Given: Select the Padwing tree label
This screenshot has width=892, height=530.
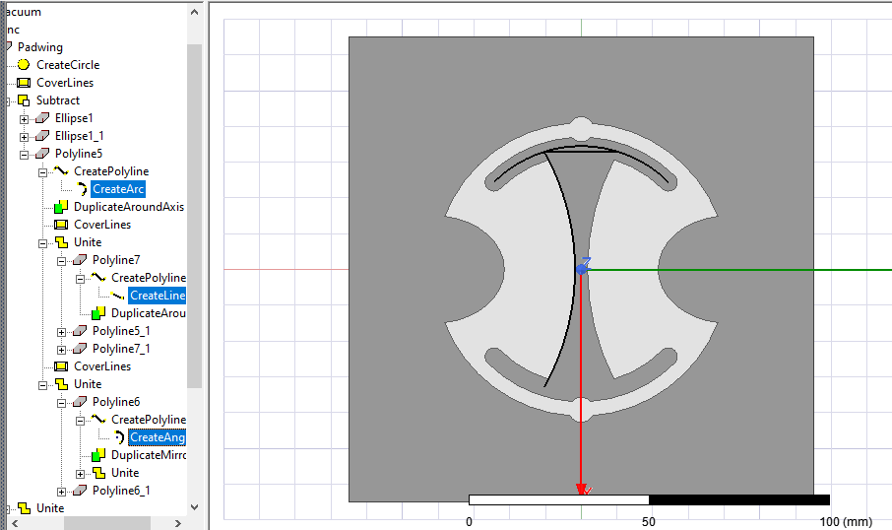Looking at the screenshot, I should pos(39,47).
